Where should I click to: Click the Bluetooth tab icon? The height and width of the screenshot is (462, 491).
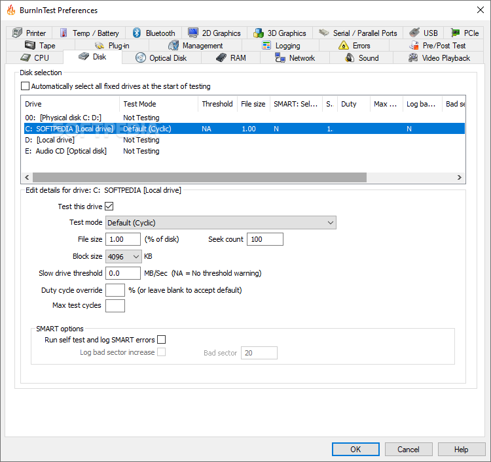tap(137, 33)
